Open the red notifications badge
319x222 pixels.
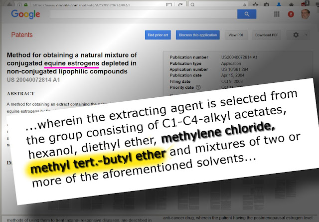[x=291, y=14]
